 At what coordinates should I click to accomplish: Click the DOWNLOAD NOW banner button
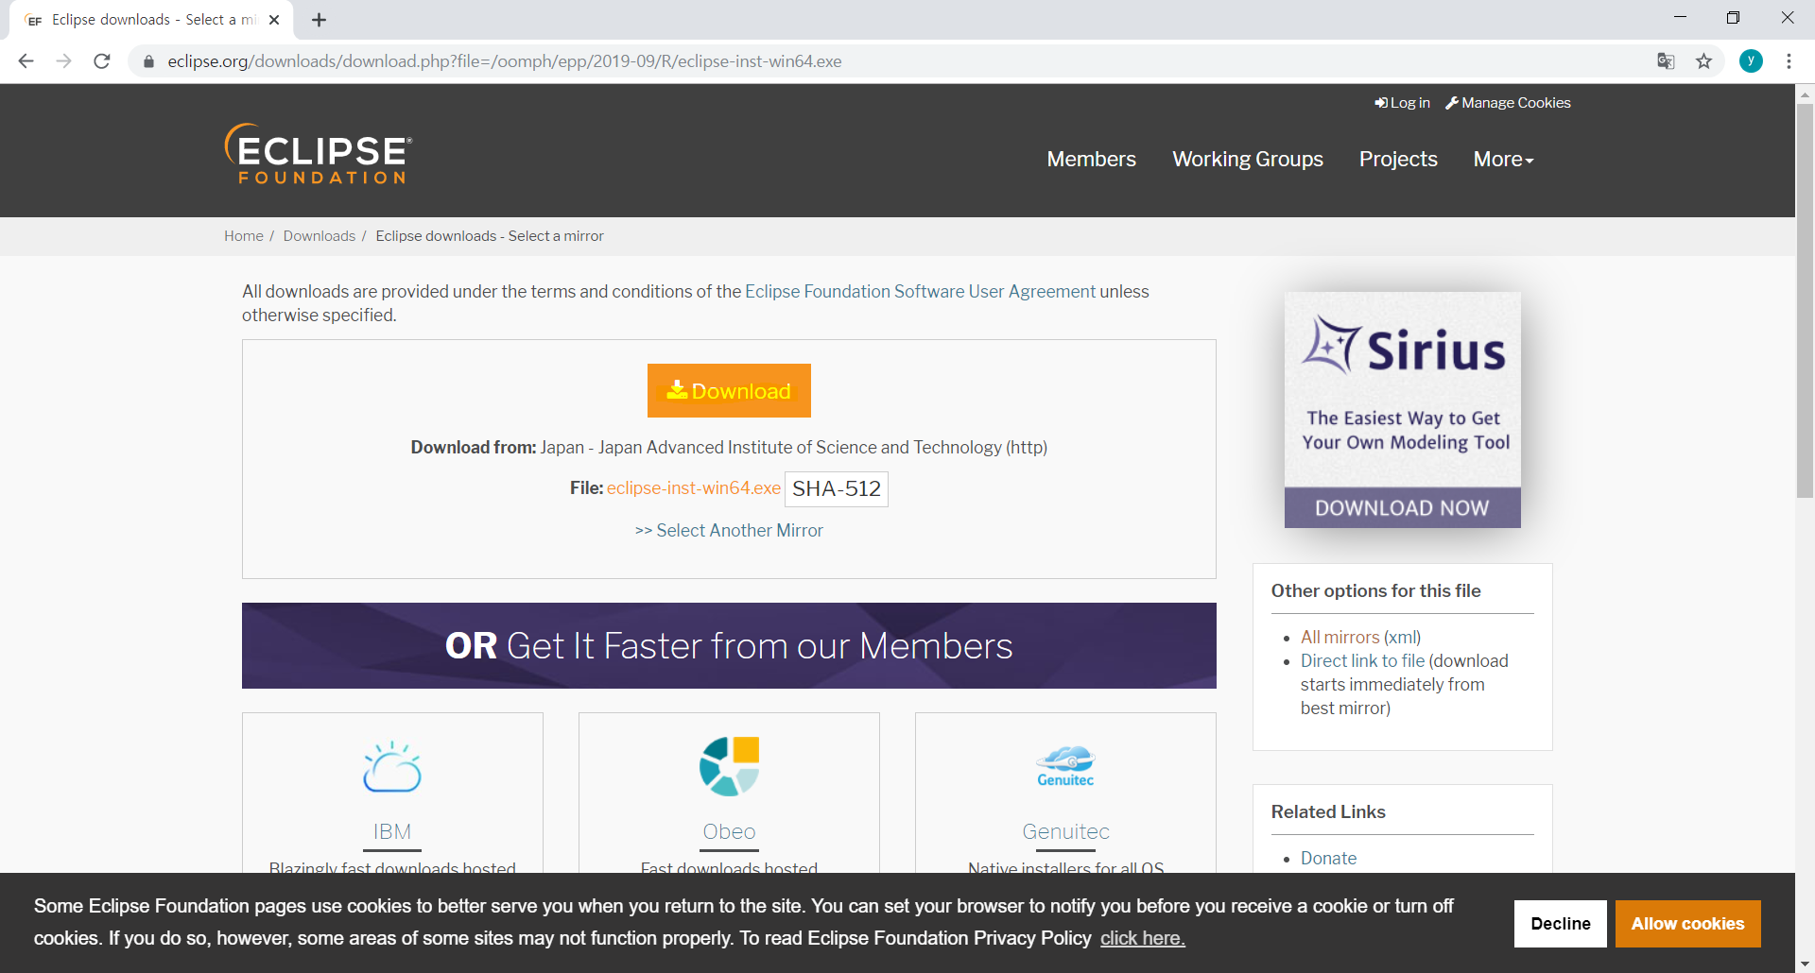(1402, 508)
